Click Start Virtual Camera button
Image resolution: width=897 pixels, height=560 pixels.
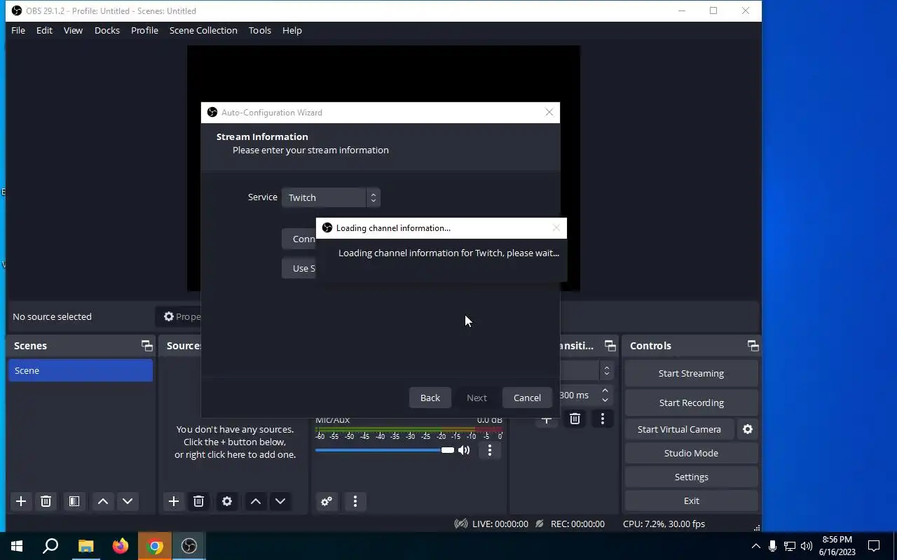[679, 429]
